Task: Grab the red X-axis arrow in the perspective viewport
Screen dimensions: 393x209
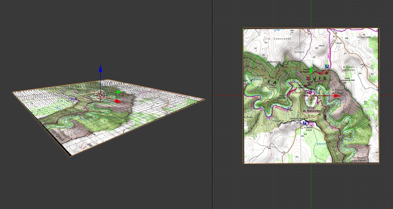Action: [118, 101]
